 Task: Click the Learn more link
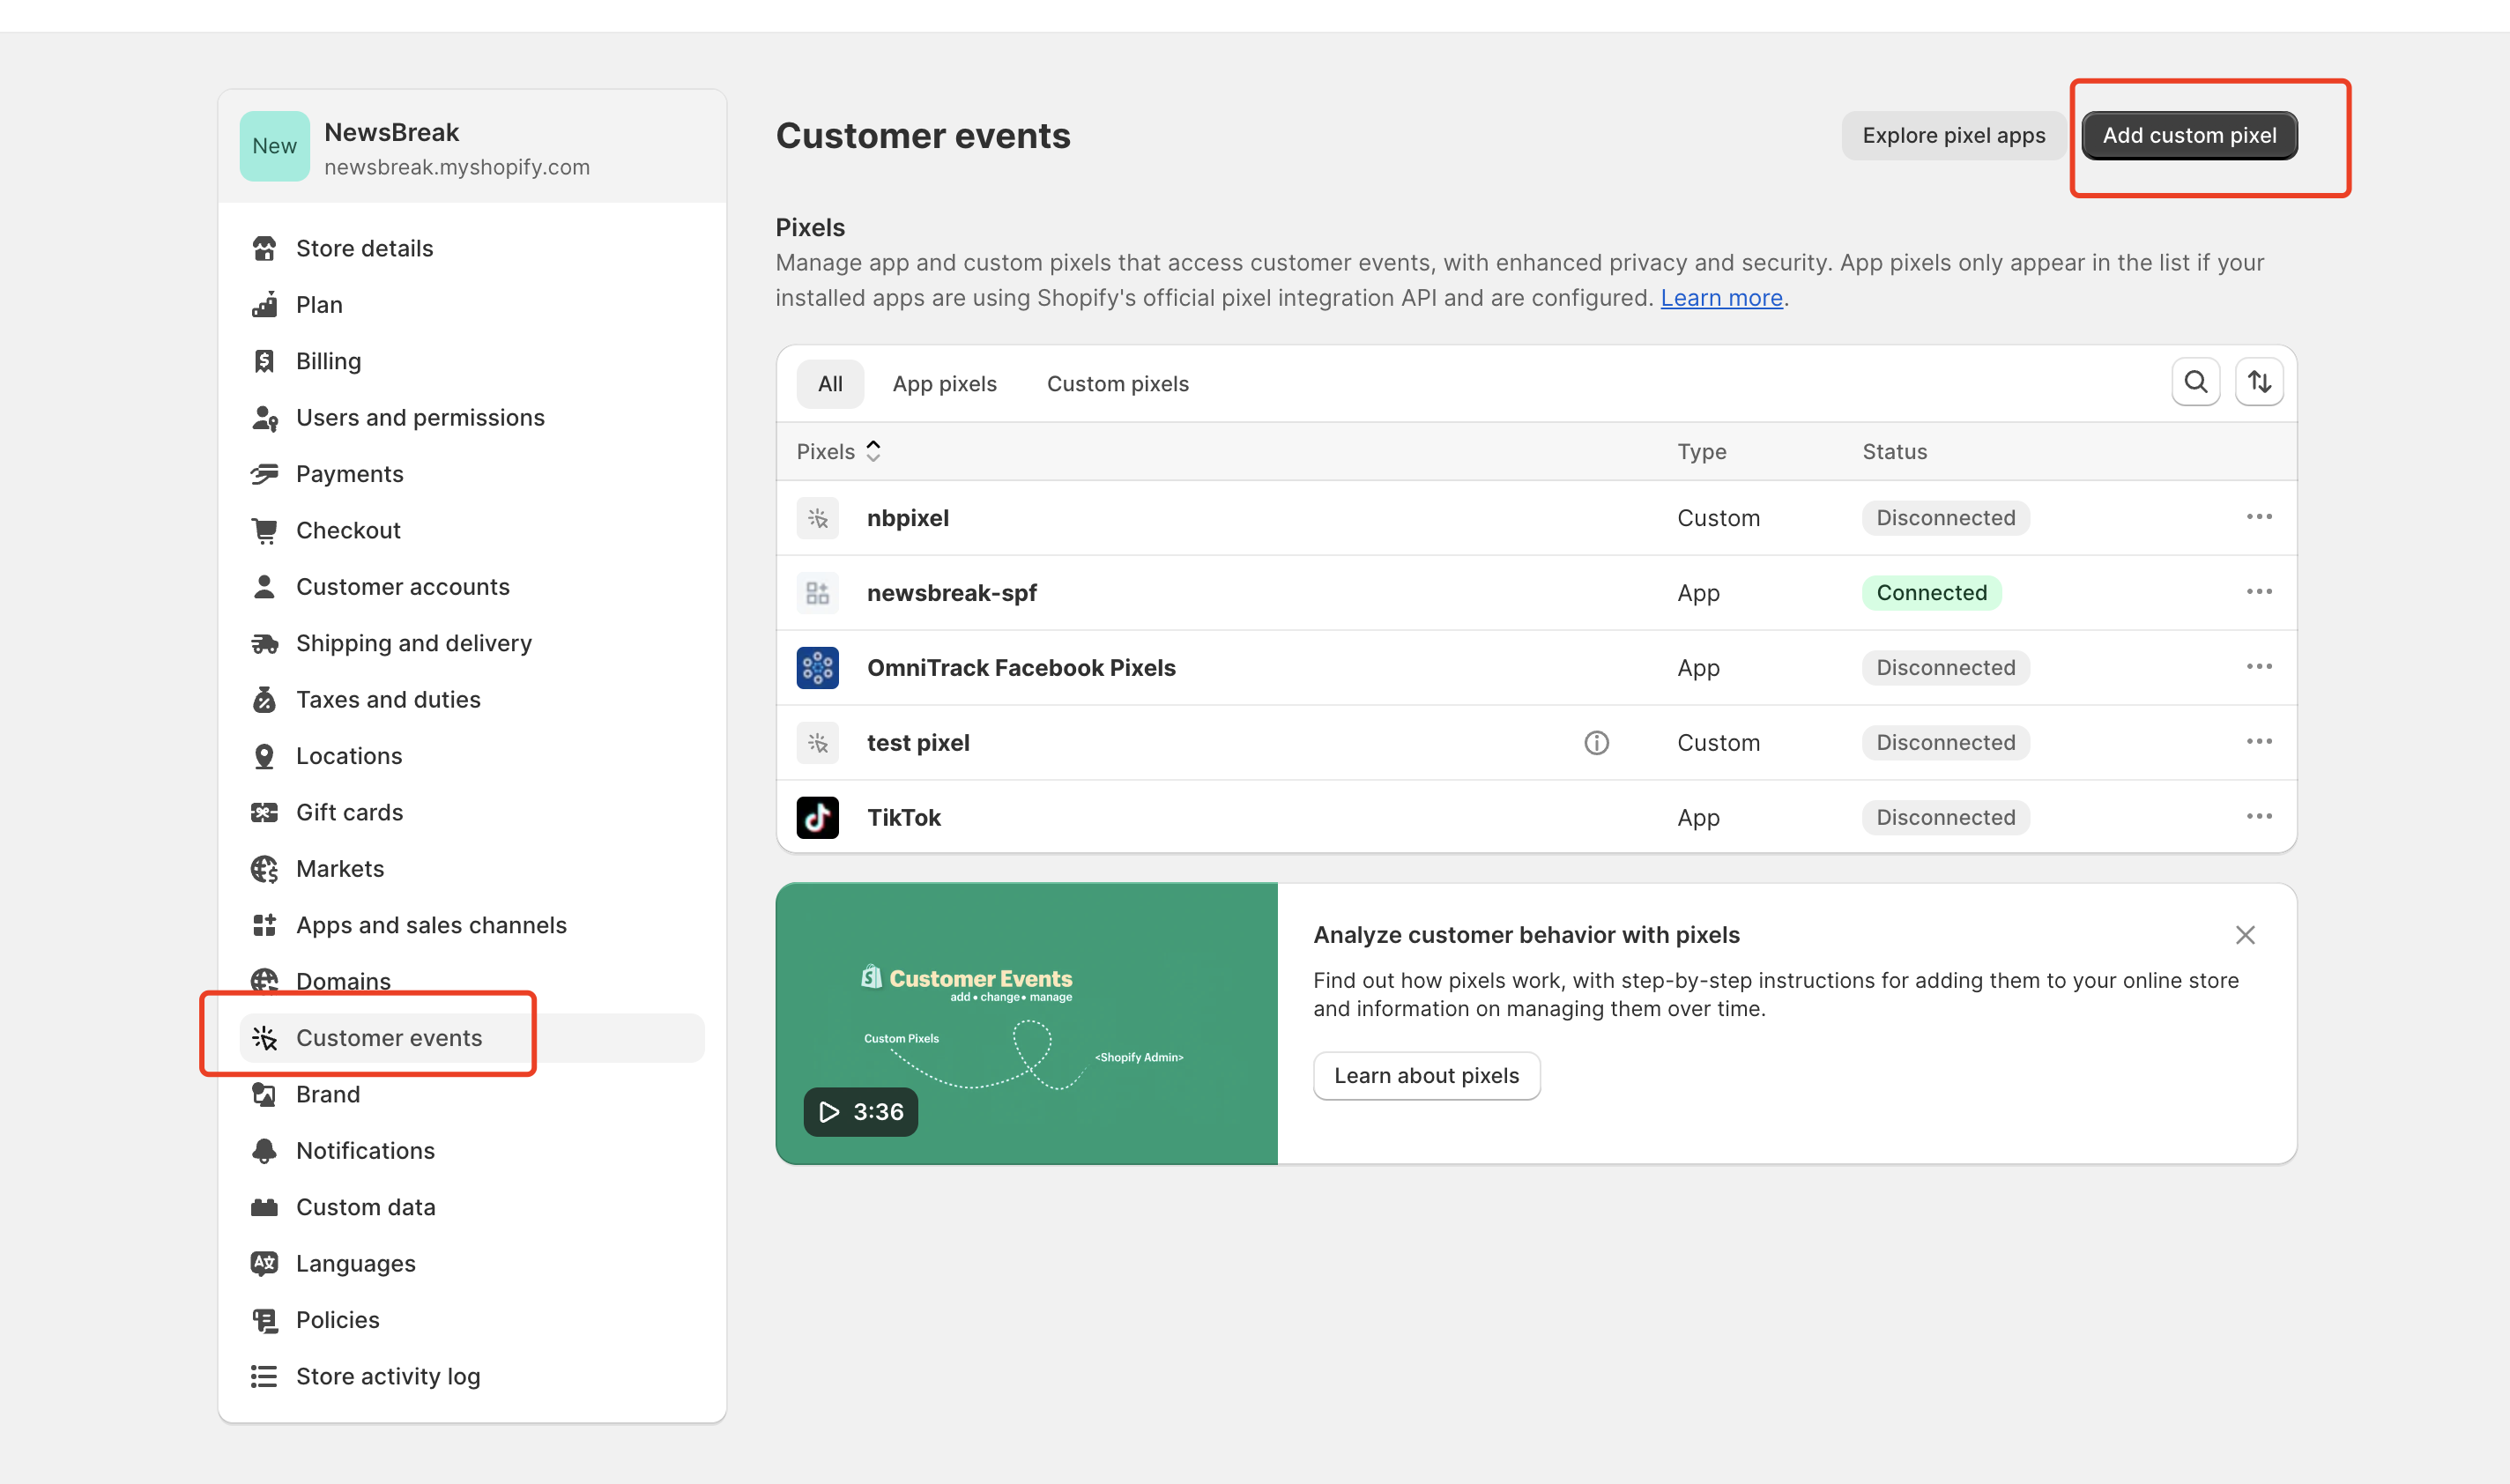tap(1721, 298)
